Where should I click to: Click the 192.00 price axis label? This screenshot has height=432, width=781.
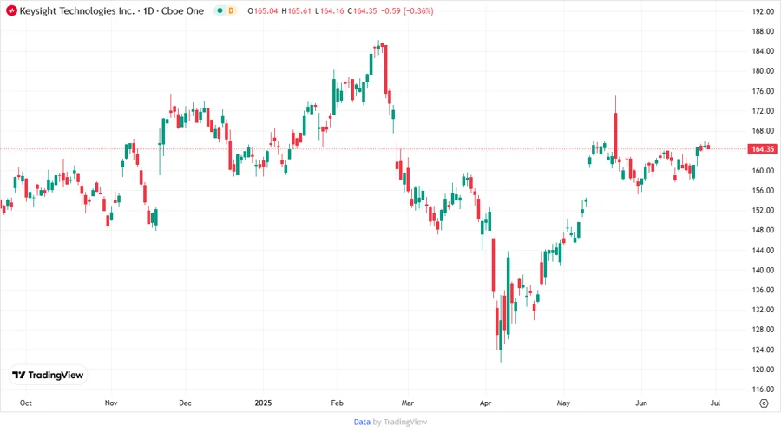pyautogui.click(x=763, y=11)
